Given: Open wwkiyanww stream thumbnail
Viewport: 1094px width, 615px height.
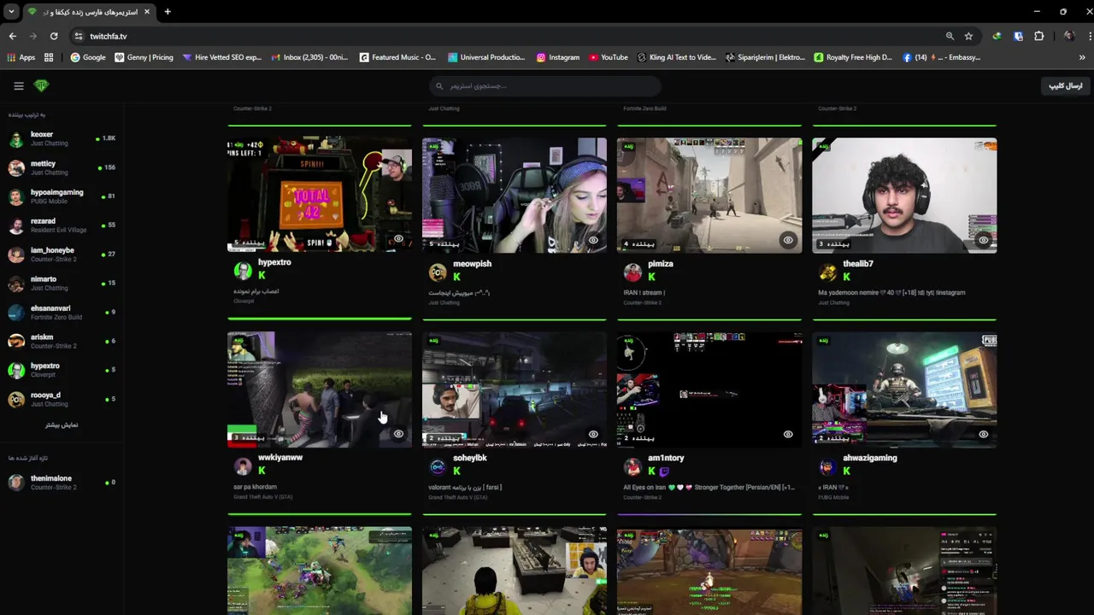Looking at the screenshot, I should coord(320,389).
